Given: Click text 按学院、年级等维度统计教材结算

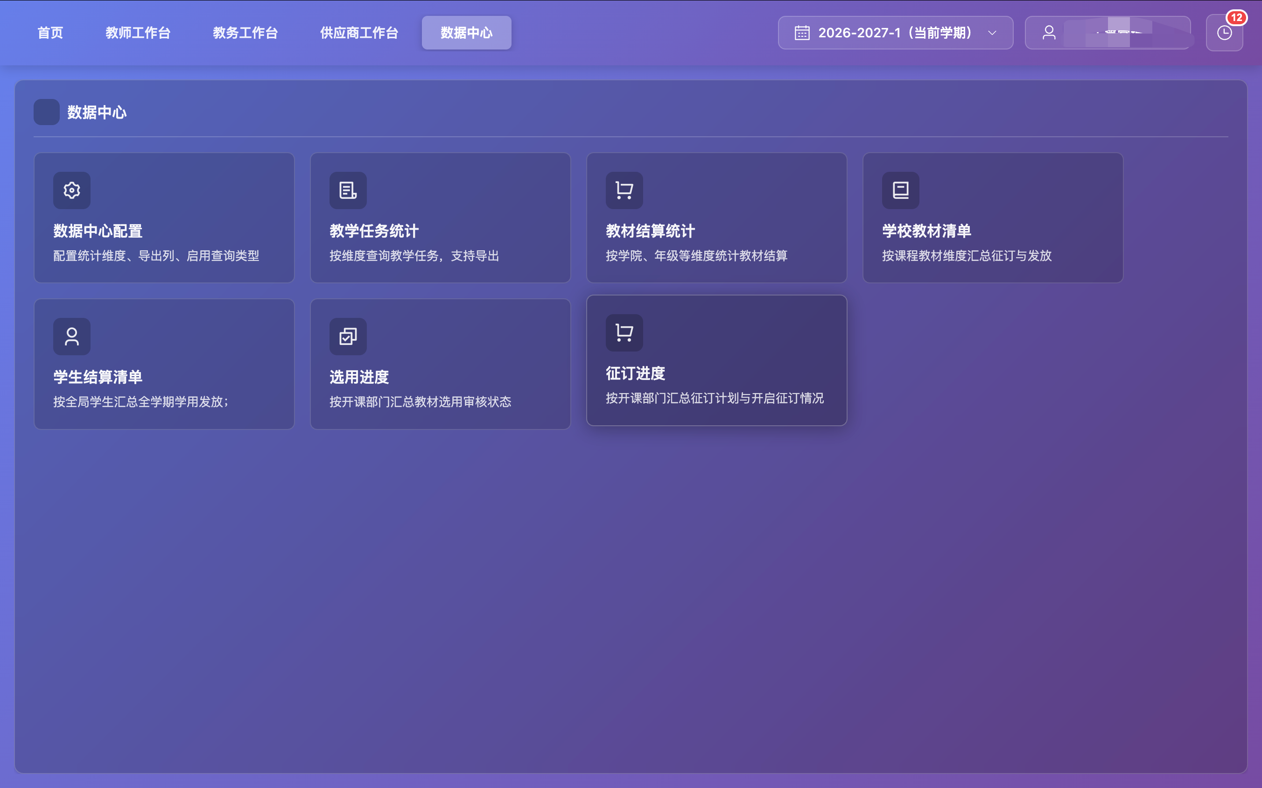Looking at the screenshot, I should tap(697, 256).
